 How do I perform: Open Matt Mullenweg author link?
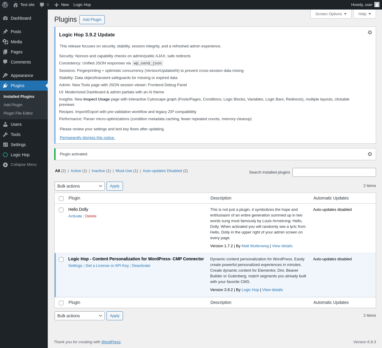[x=255, y=246]
